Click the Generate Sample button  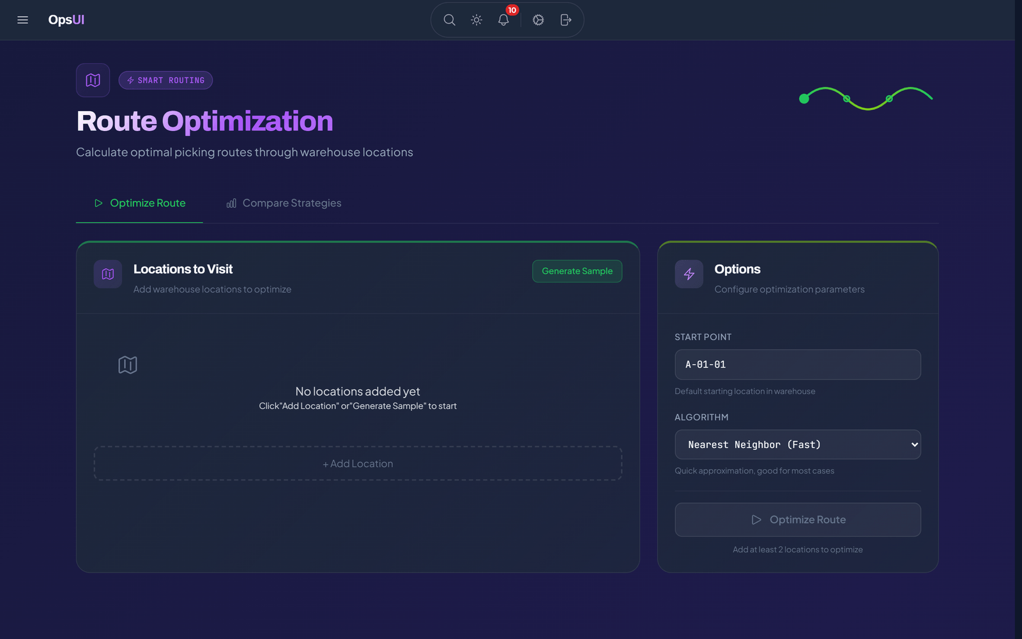pos(577,271)
